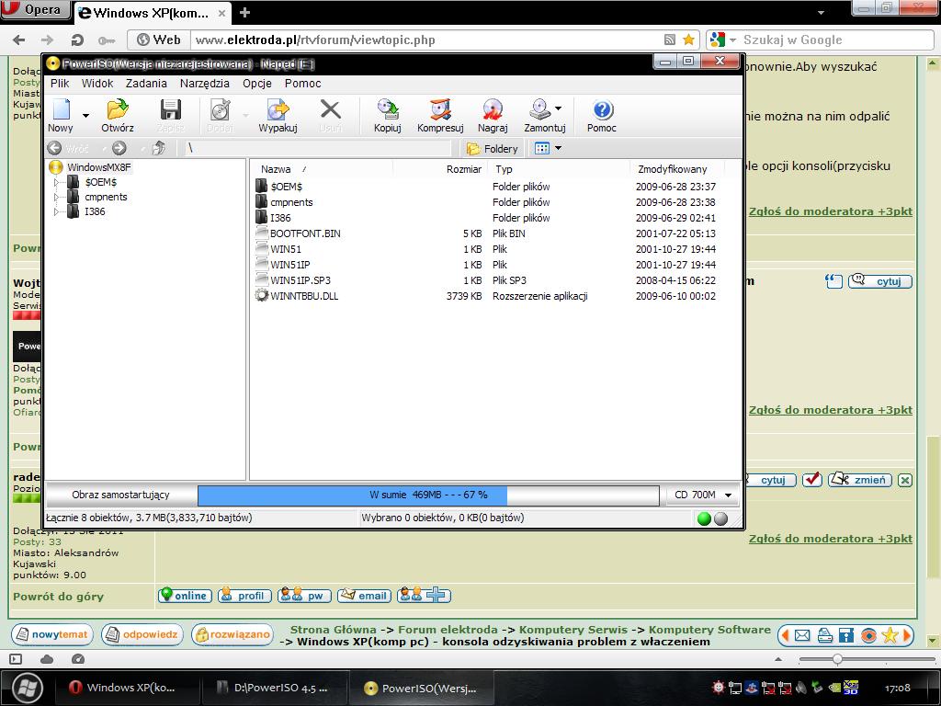Image resolution: width=941 pixels, height=706 pixels.
Task: Toggle Opera Turbo speedometer icon
Action: [x=78, y=659]
